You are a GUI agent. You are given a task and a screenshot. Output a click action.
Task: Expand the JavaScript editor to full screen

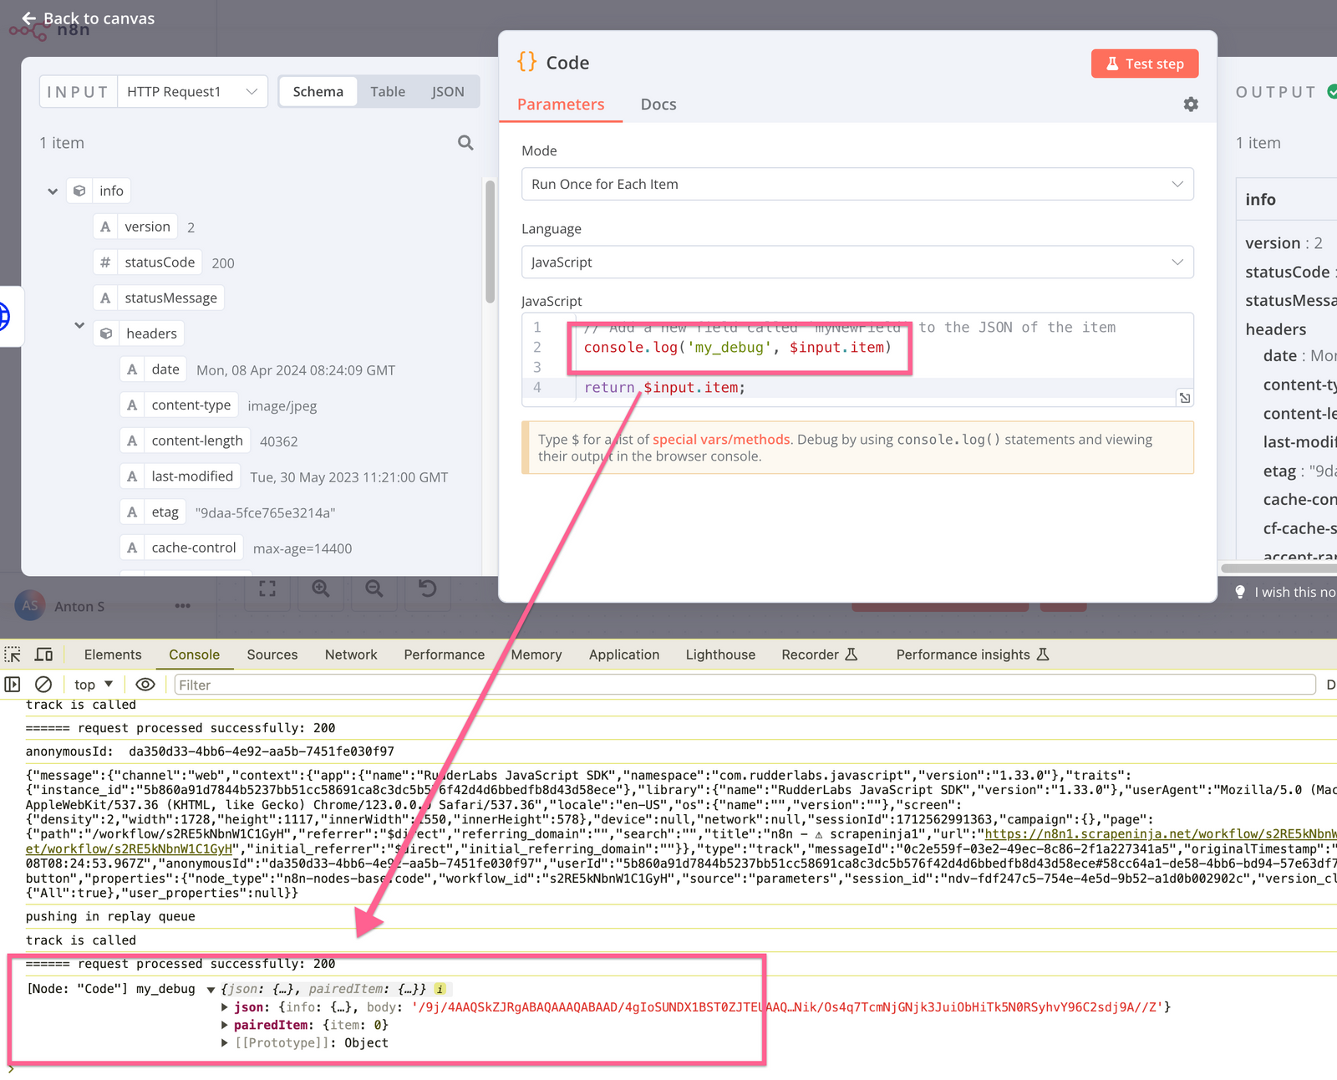point(1184,398)
